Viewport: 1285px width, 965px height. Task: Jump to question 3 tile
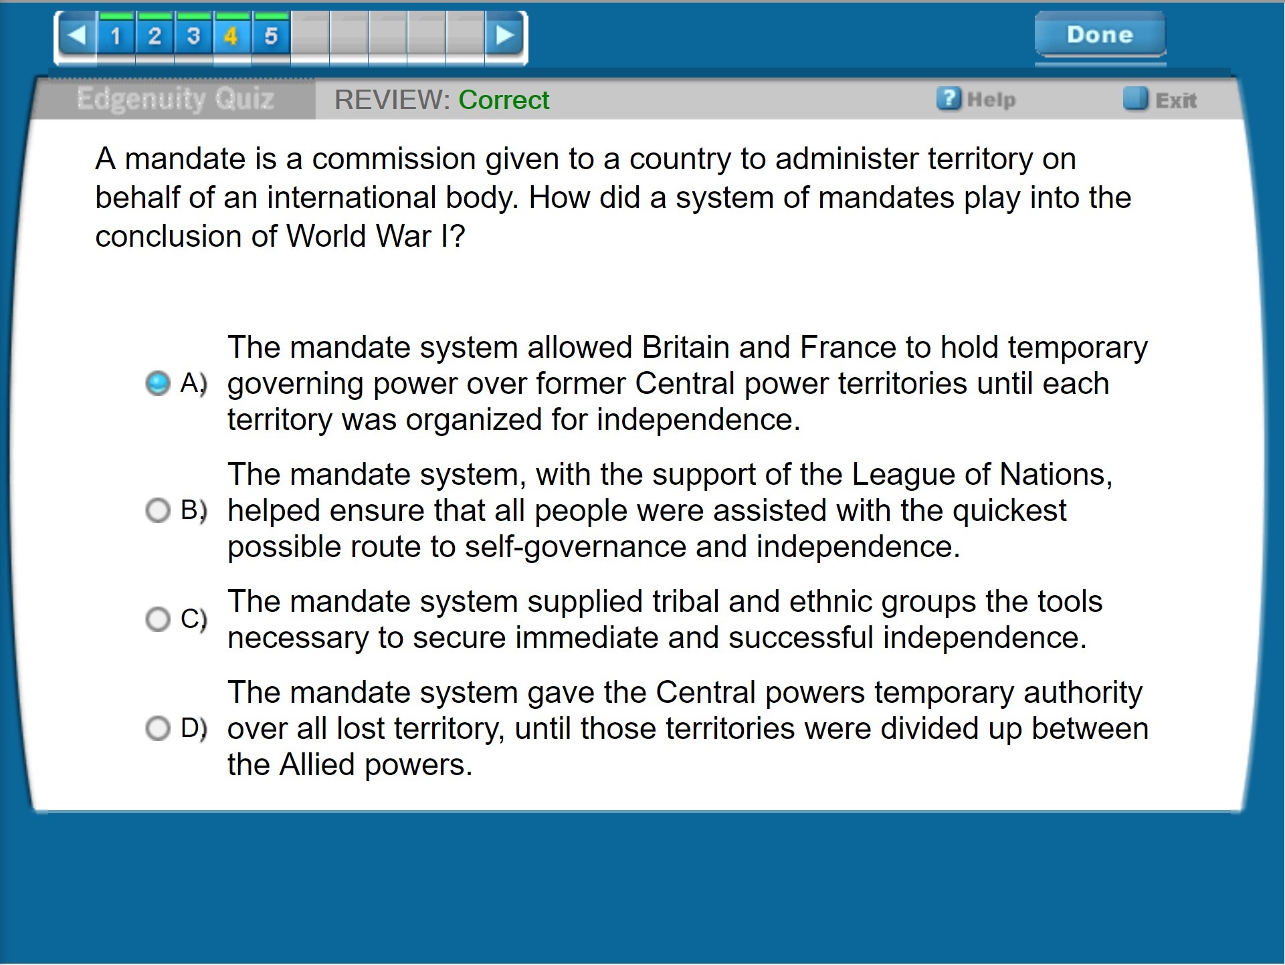coord(193,35)
